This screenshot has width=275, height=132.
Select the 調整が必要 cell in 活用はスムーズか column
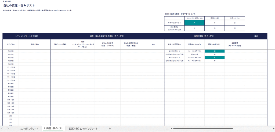194,54
